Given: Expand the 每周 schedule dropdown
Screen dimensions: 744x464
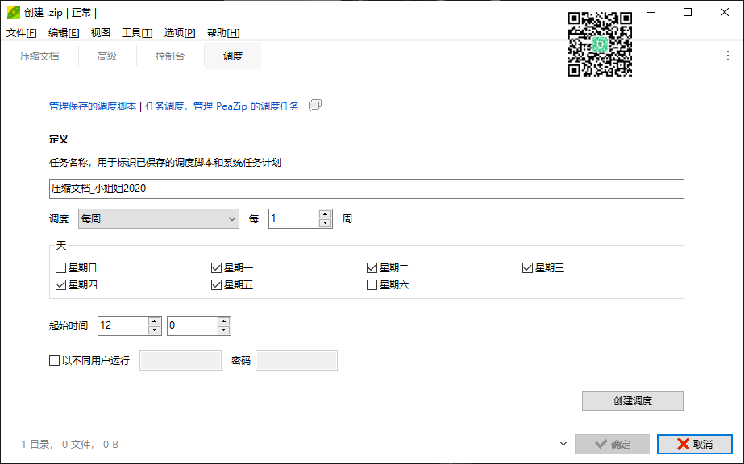Looking at the screenshot, I should point(159,218).
